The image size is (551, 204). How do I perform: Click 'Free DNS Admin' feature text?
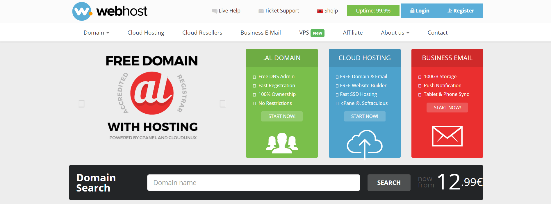tap(277, 76)
